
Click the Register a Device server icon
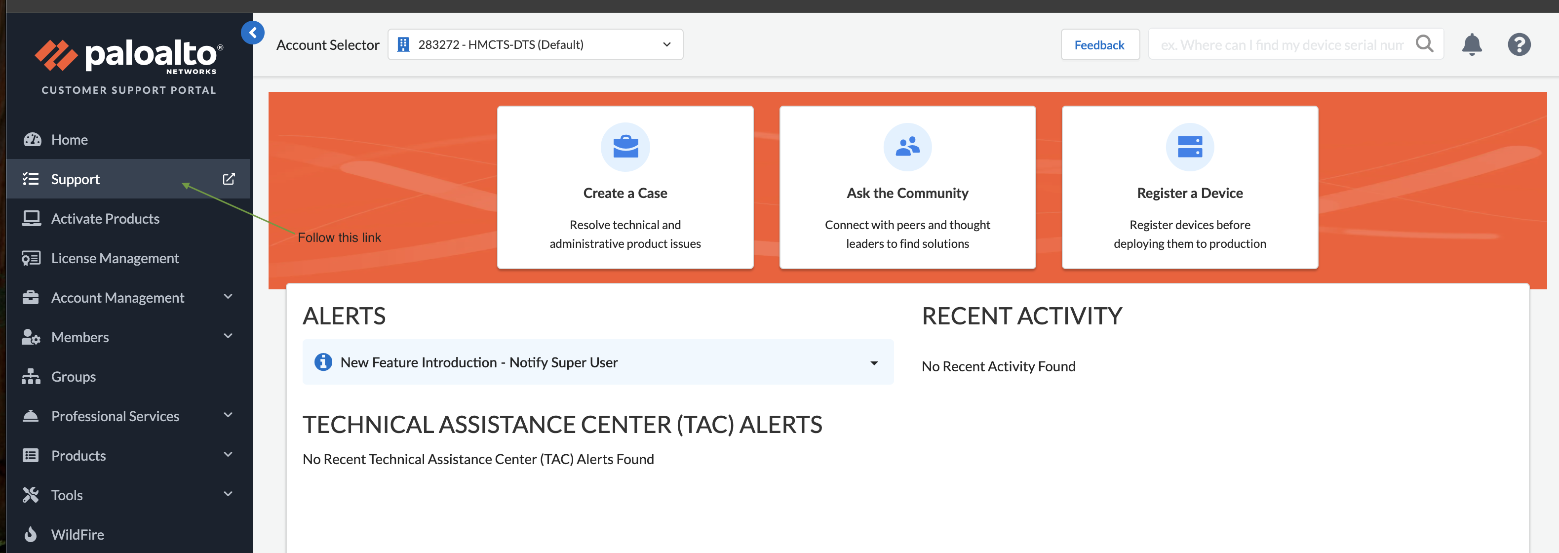[1190, 147]
